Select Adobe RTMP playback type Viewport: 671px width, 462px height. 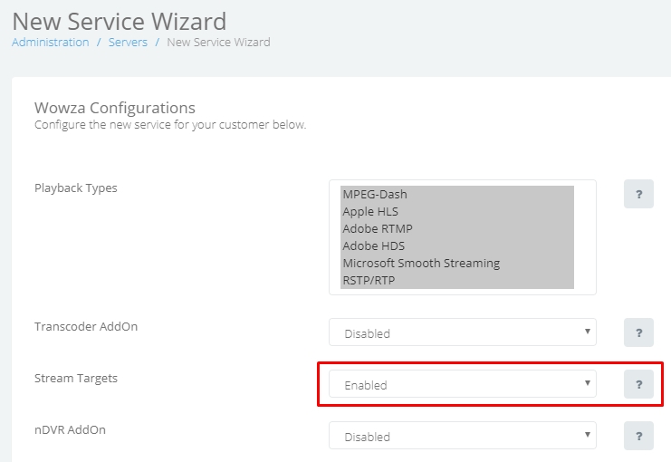tap(457, 228)
